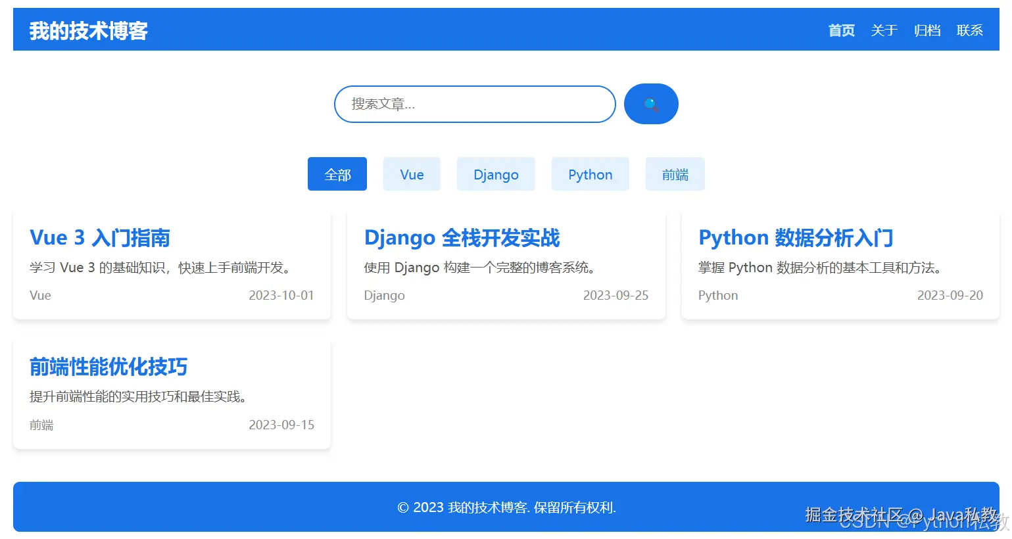The height and width of the screenshot is (539, 1012).
Task: Open the article Python 数据分析入门
Action: pyautogui.click(x=795, y=237)
